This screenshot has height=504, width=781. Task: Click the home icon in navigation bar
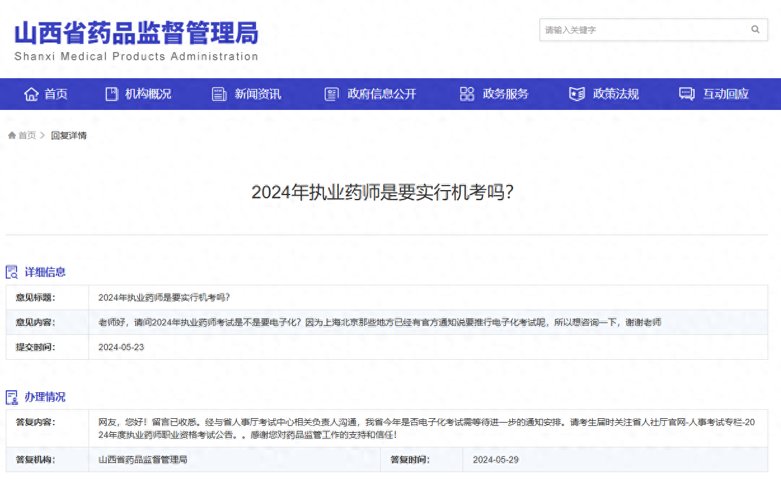31,94
